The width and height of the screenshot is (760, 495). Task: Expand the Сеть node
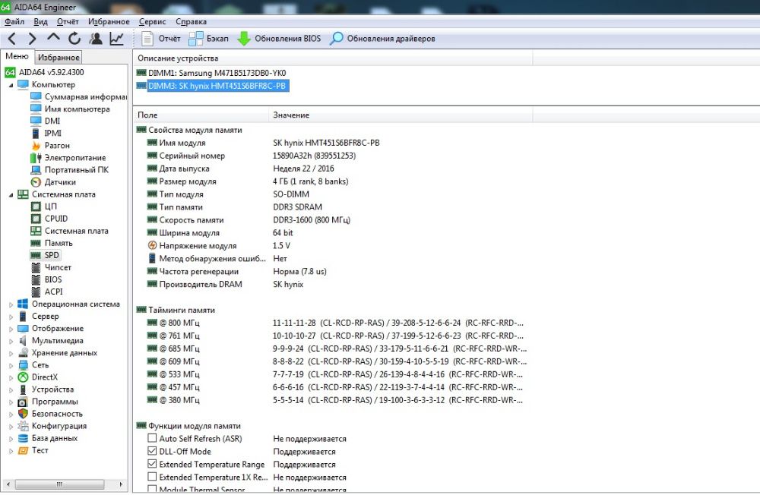click(x=11, y=366)
